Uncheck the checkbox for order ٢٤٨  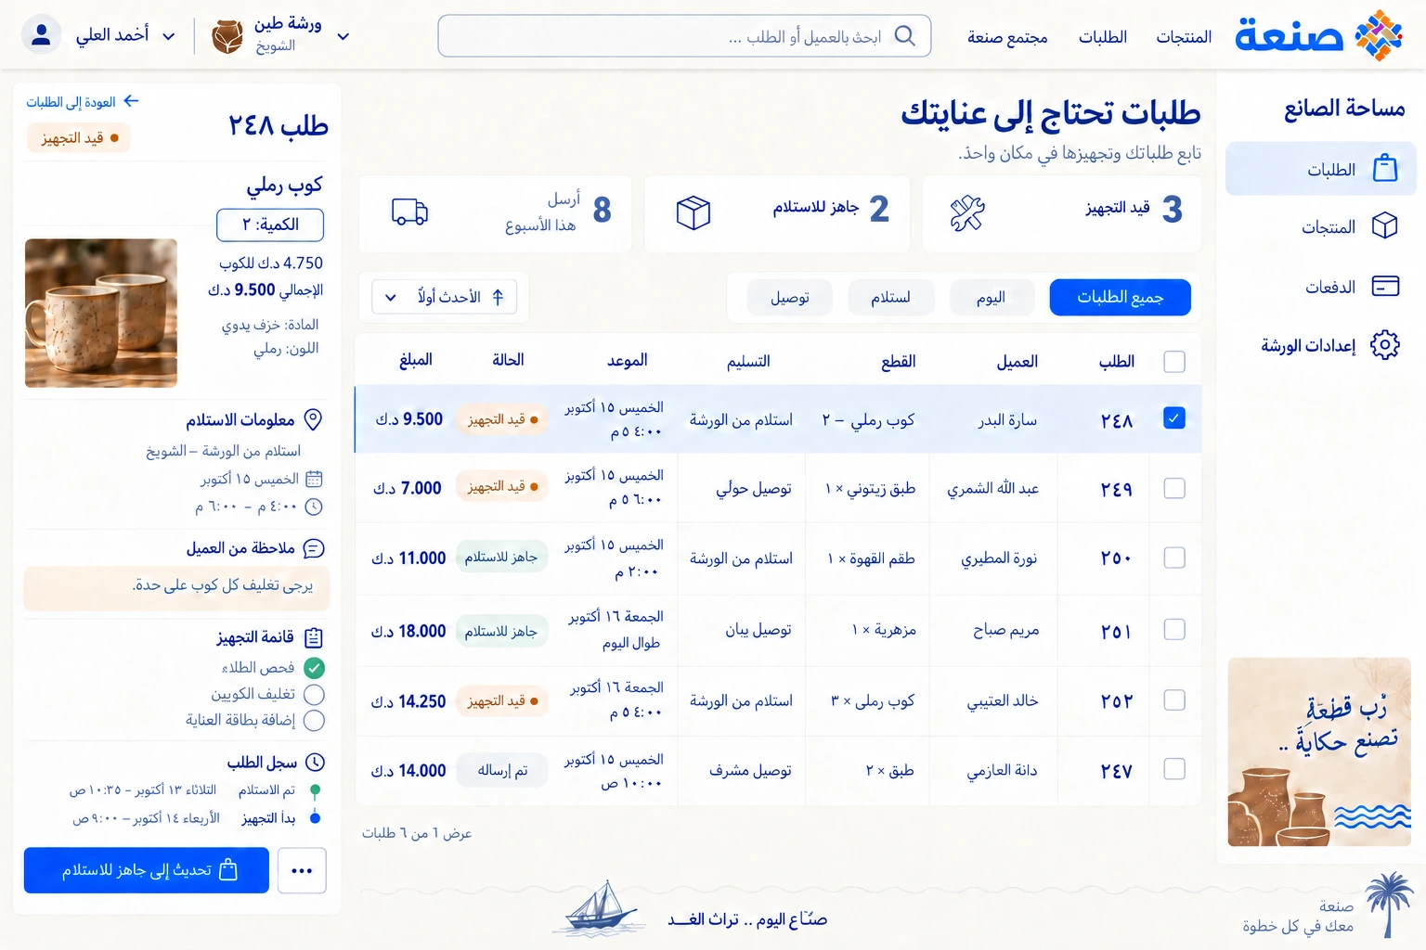point(1174,418)
